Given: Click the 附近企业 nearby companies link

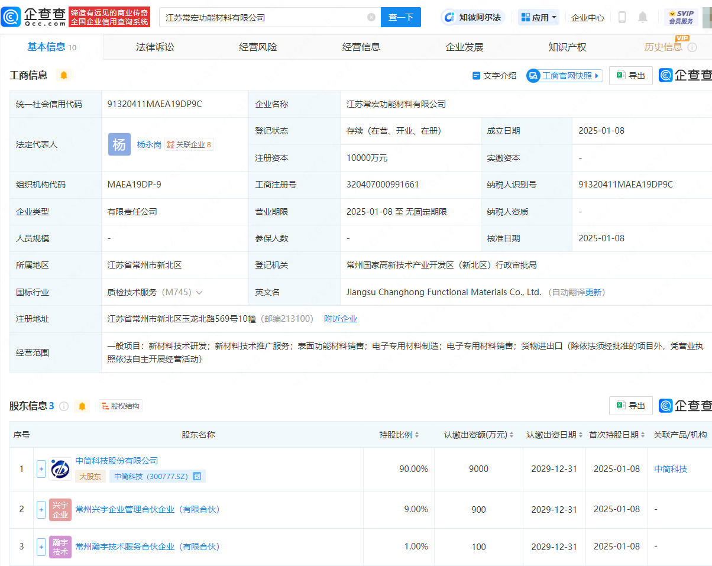Looking at the screenshot, I should 341,319.
